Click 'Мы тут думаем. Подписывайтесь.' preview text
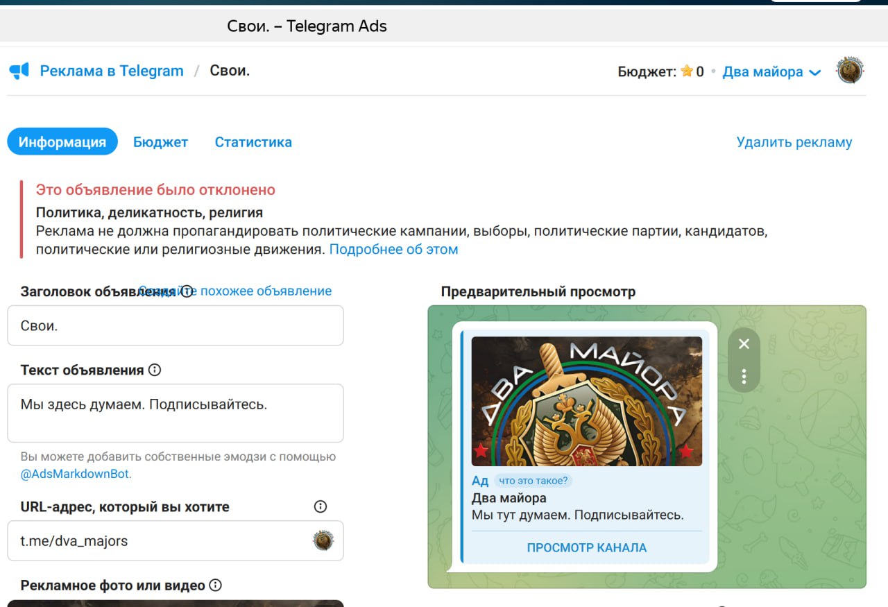 [578, 515]
